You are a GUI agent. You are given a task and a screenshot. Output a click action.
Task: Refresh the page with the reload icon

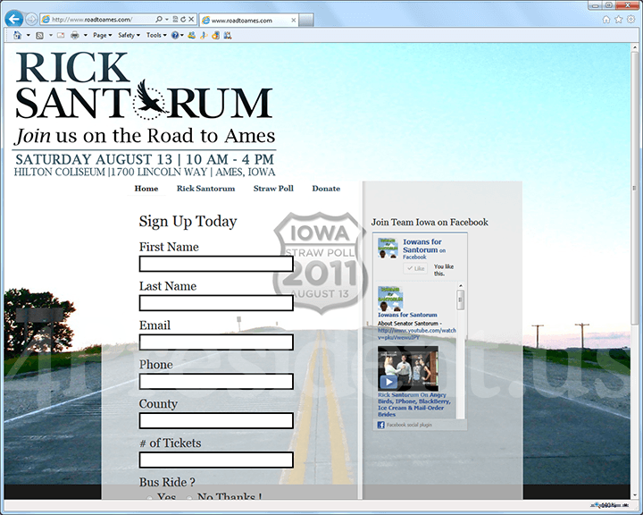(183, 20)
